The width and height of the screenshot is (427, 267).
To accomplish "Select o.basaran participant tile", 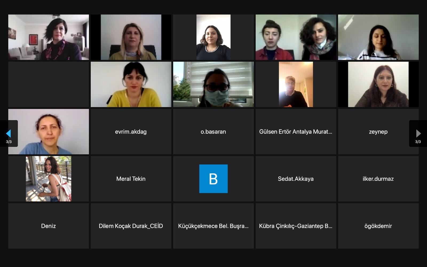I will pos(213,132).
